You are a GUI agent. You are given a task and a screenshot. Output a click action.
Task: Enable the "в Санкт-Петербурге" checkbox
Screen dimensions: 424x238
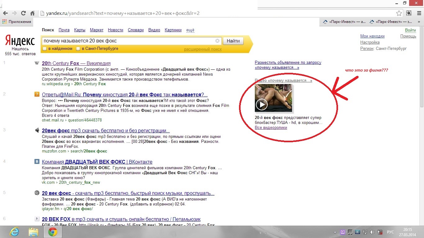point(78,49)
